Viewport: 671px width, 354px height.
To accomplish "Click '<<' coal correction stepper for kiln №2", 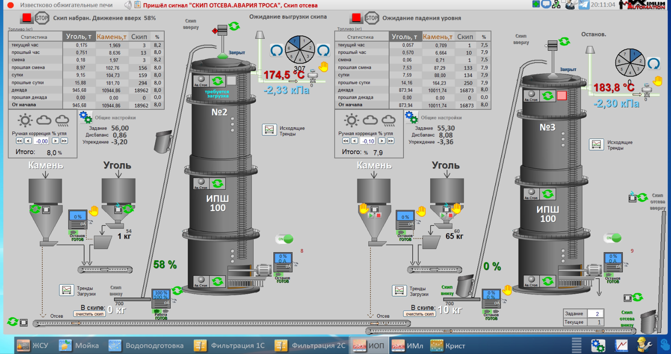I will 19,141.
